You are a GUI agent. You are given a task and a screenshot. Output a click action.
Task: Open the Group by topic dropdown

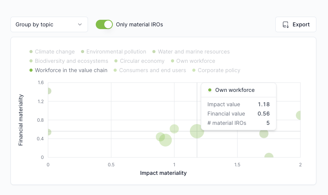(x=49, y=24)
